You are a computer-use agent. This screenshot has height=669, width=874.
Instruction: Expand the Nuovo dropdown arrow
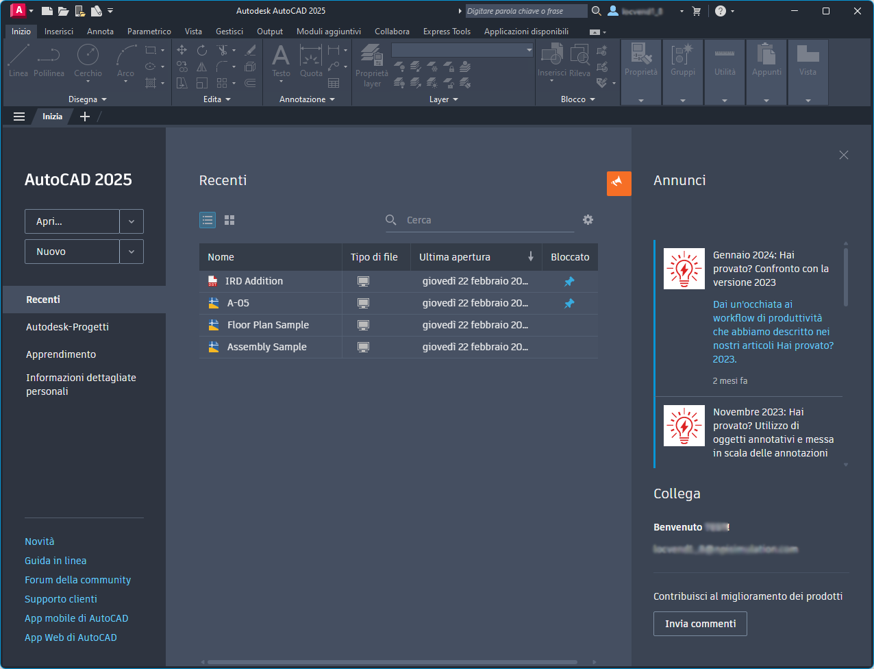point(132,252)
